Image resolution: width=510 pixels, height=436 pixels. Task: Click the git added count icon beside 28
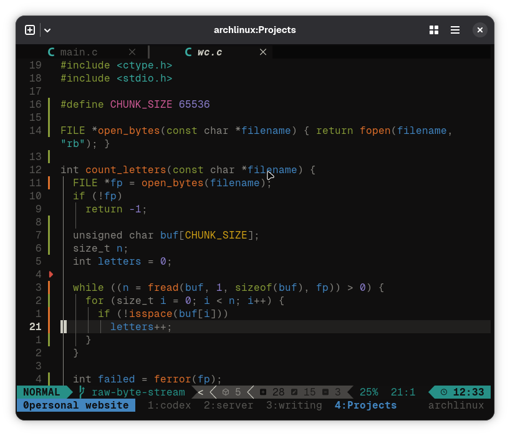click(x=263, y=392)
